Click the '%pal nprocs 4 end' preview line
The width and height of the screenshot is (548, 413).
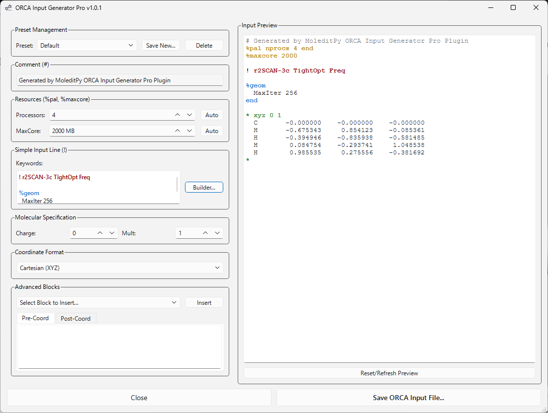click(x=279, y=48)
